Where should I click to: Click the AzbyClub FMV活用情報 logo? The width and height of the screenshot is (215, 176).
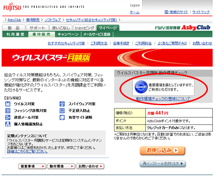(x=183, y=28)
